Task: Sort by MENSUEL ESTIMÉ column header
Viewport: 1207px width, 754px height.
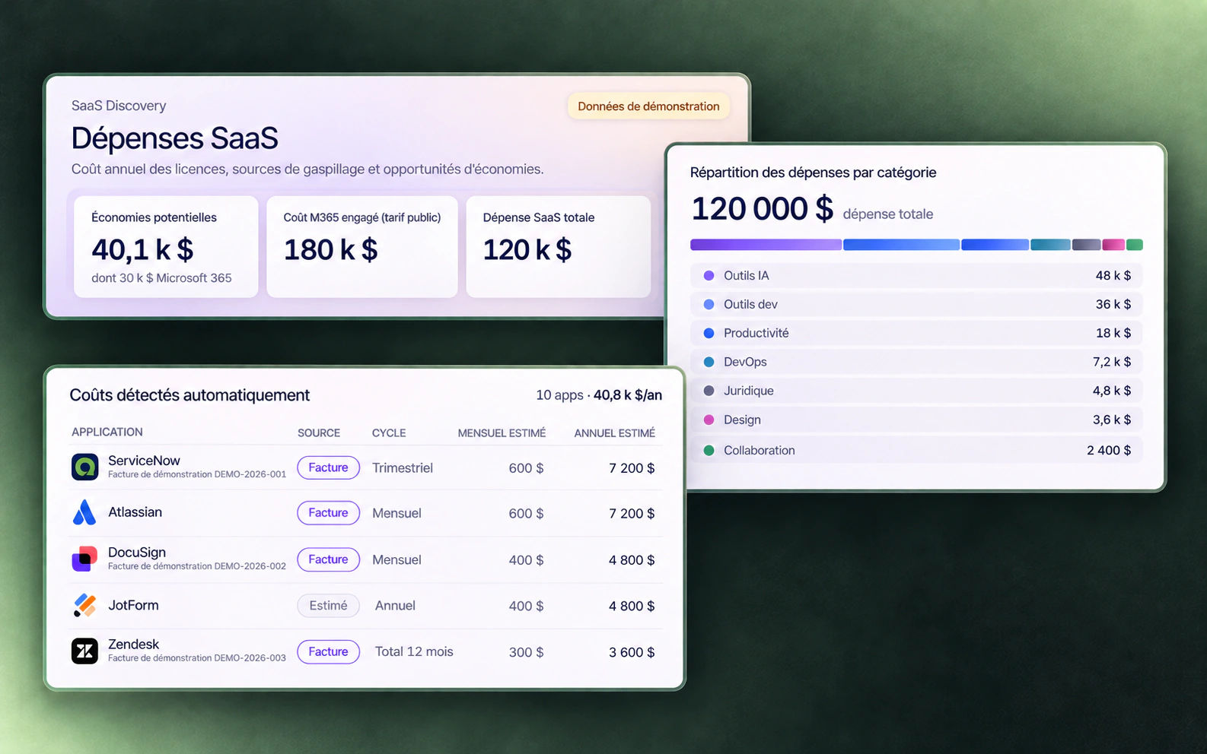Action: coord(502,432)
